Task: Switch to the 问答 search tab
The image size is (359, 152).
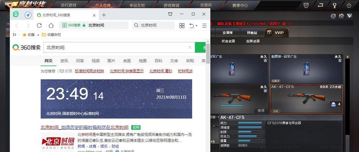Action: 80,61
